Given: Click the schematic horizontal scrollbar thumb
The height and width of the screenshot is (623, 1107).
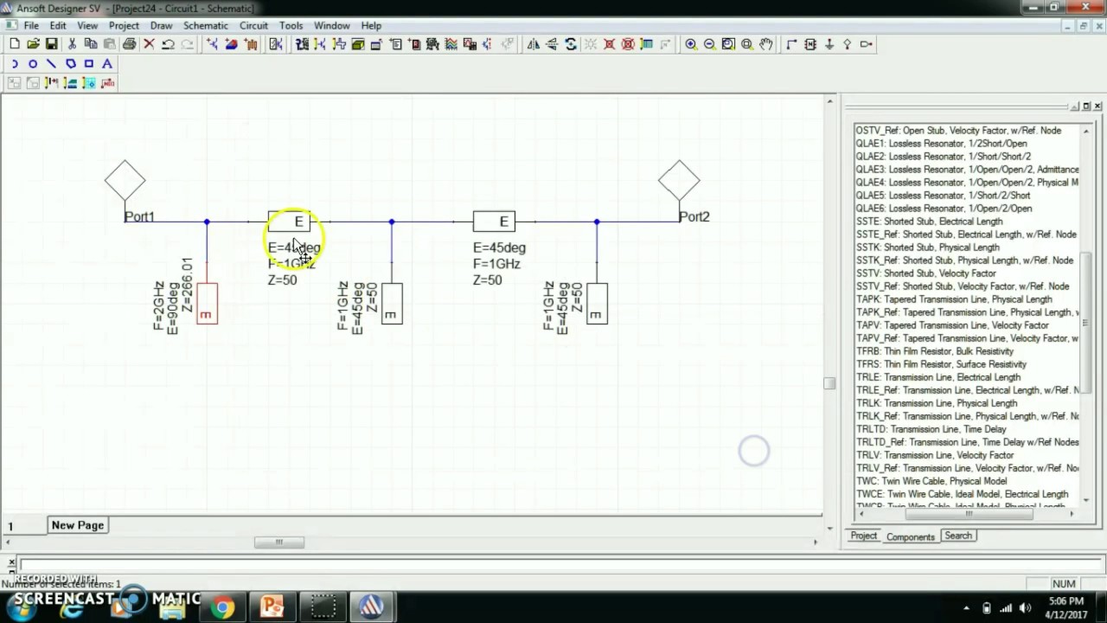Looking at the screenshot, I should (x=278, y=543).
